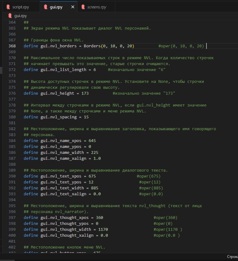
Task: Place cursor on gui.nvl_name_xalign definition
Action: pos(66,159)
